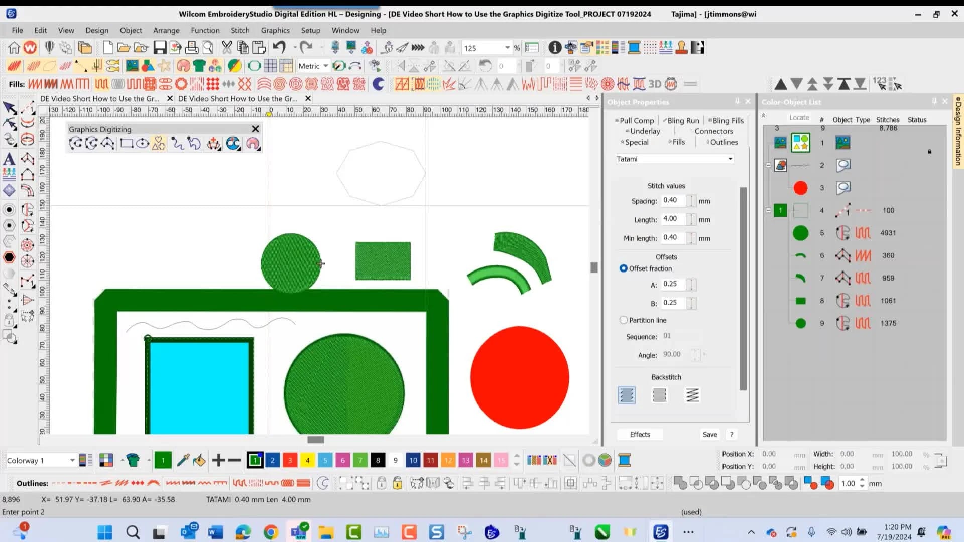Screen dimensions: 964x542
Task: Select the Partition line radio button
Action: (x=623, y=320)
